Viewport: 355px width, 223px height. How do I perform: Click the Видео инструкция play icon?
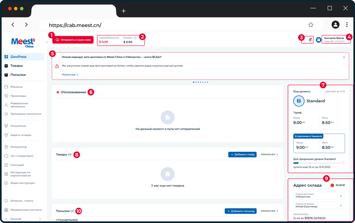(x=6, y=183)
